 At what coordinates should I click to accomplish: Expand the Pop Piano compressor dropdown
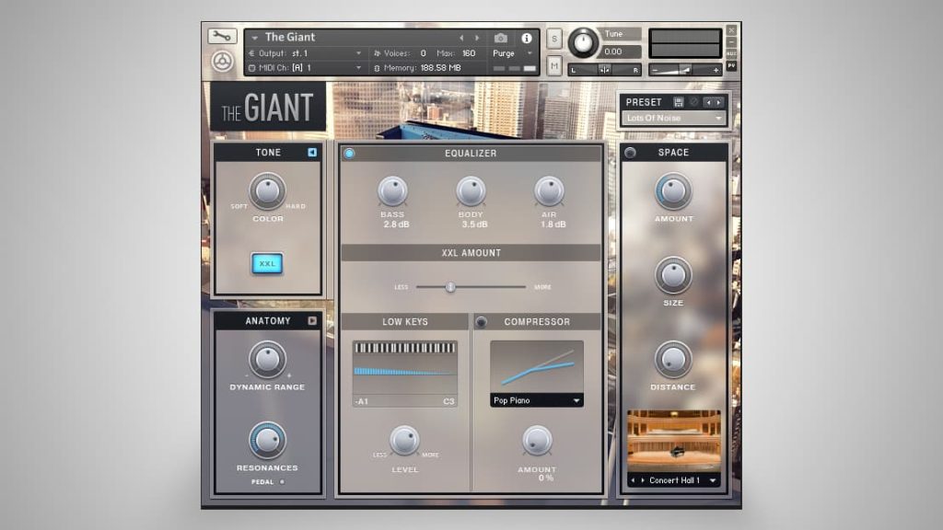536,400
